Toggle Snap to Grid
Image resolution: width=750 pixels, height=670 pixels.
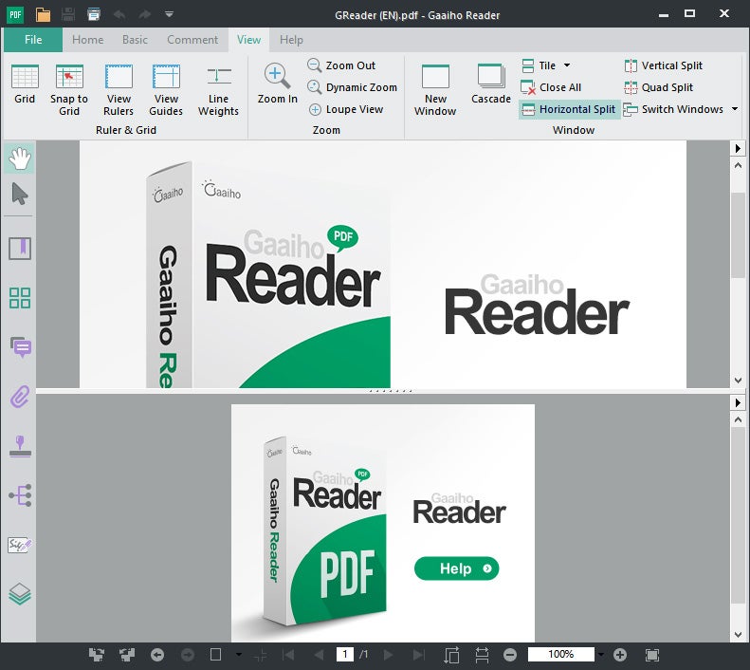[69, 84]
